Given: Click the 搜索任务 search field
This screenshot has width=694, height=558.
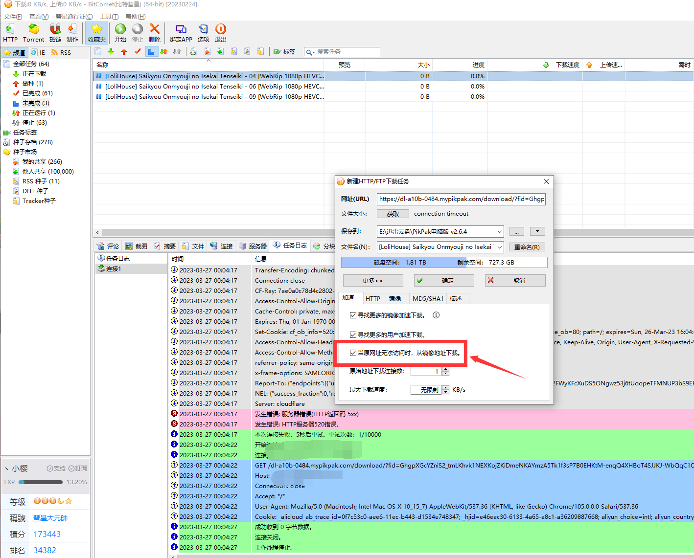Looking at the screenshot, I should (x=347, y=52).
